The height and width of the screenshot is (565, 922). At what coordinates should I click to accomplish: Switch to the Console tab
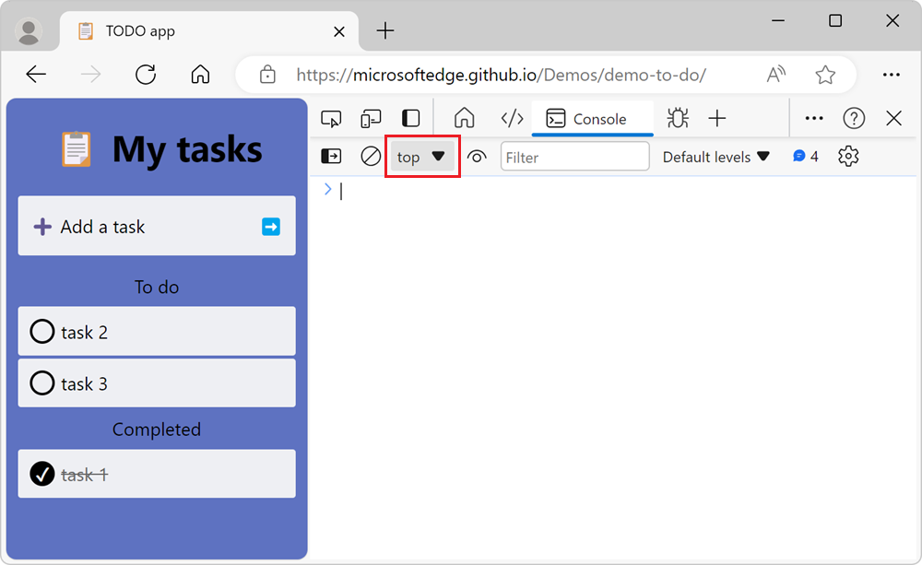coord(593,118)
